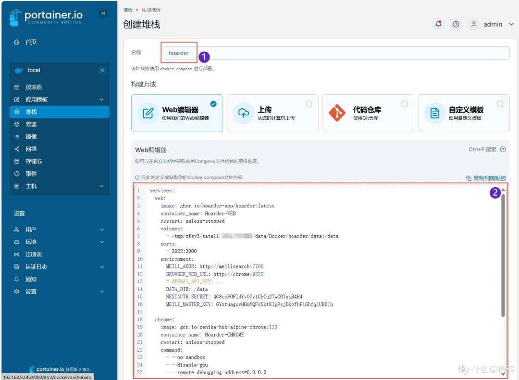This screenshot has height=380, width=519.
Task: Click 复制到剪贴板 copy button
Action: (x=486, y=178)
